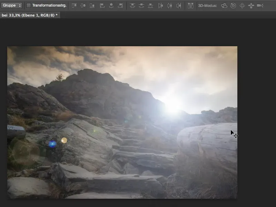Select the document tab "Ebene 1, RGB/8"
276x207 pixels.
29,16
